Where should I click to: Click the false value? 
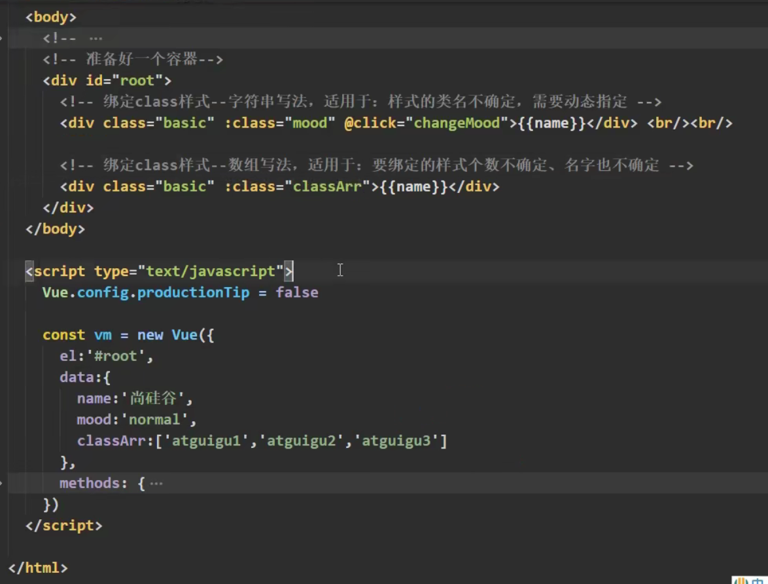click(297, 293)
